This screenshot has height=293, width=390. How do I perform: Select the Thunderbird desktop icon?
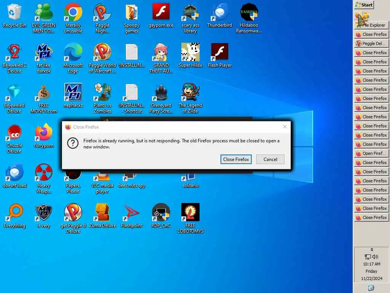219,15
